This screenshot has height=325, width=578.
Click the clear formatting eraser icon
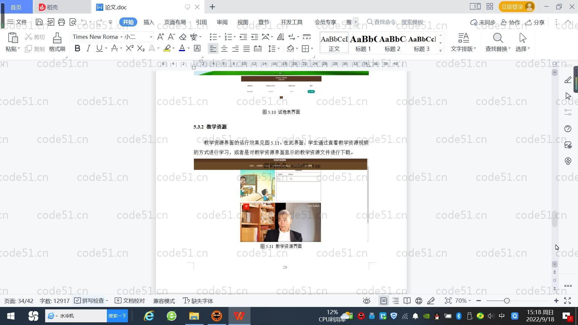[183, 37]
